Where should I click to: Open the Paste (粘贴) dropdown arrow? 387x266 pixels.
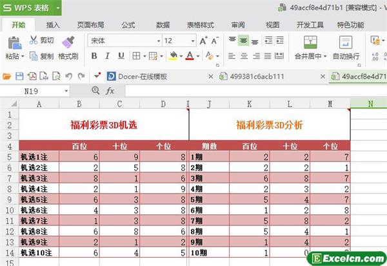click(x=23, y=57)
